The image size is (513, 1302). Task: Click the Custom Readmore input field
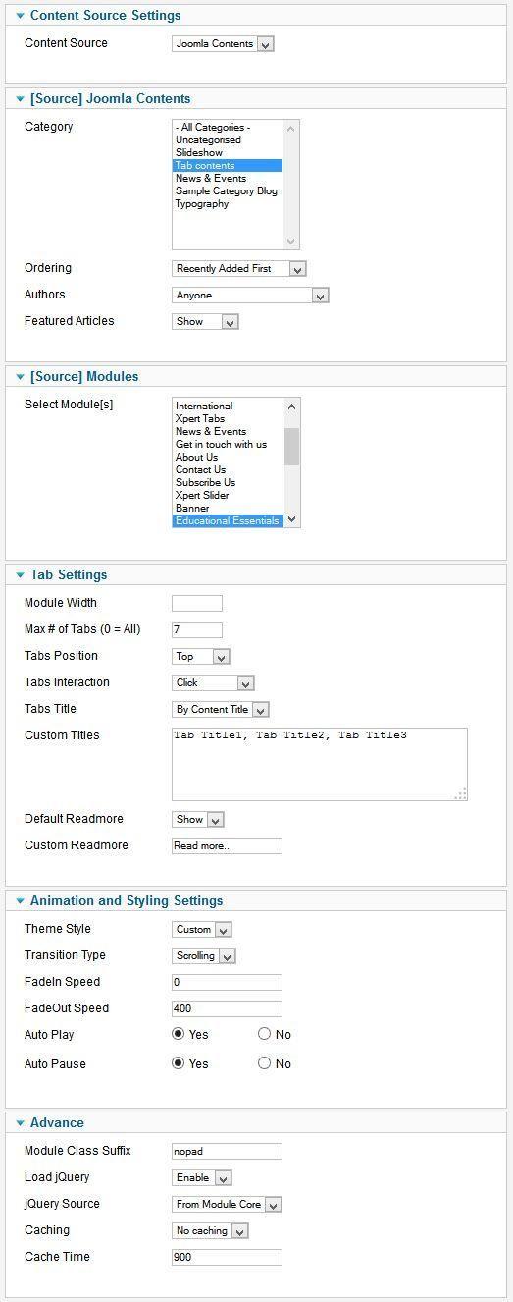(x=227, y=846)
